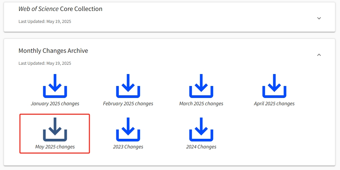Click the "Monthly Changes Archive" heading text

(x=53, y=51)
